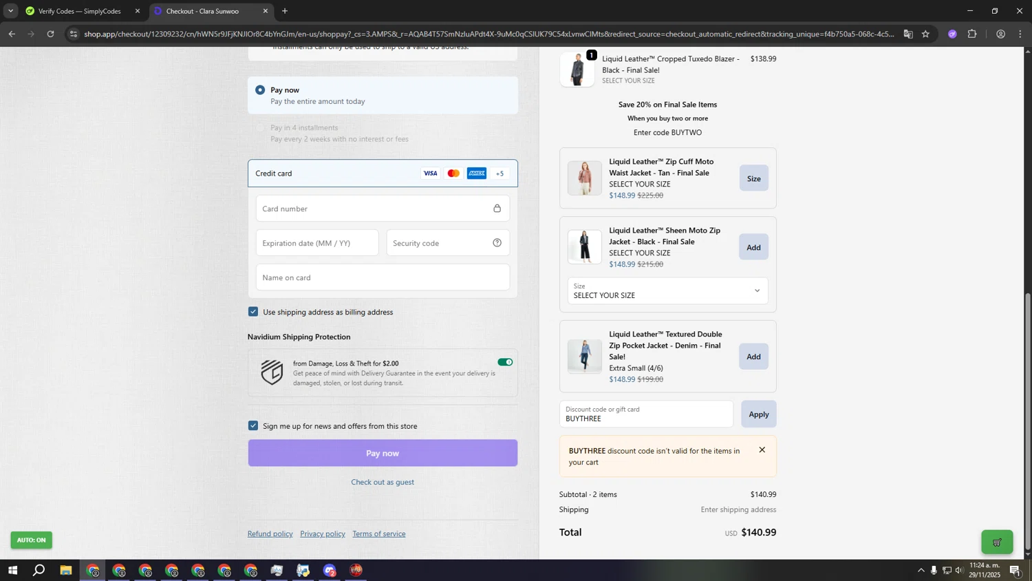Image resolution: width=1032 pixels, height=581 pixels.
Task: Click the Tan Moto Waist Jacket thumbnail
Action: [x=585, y=178]
